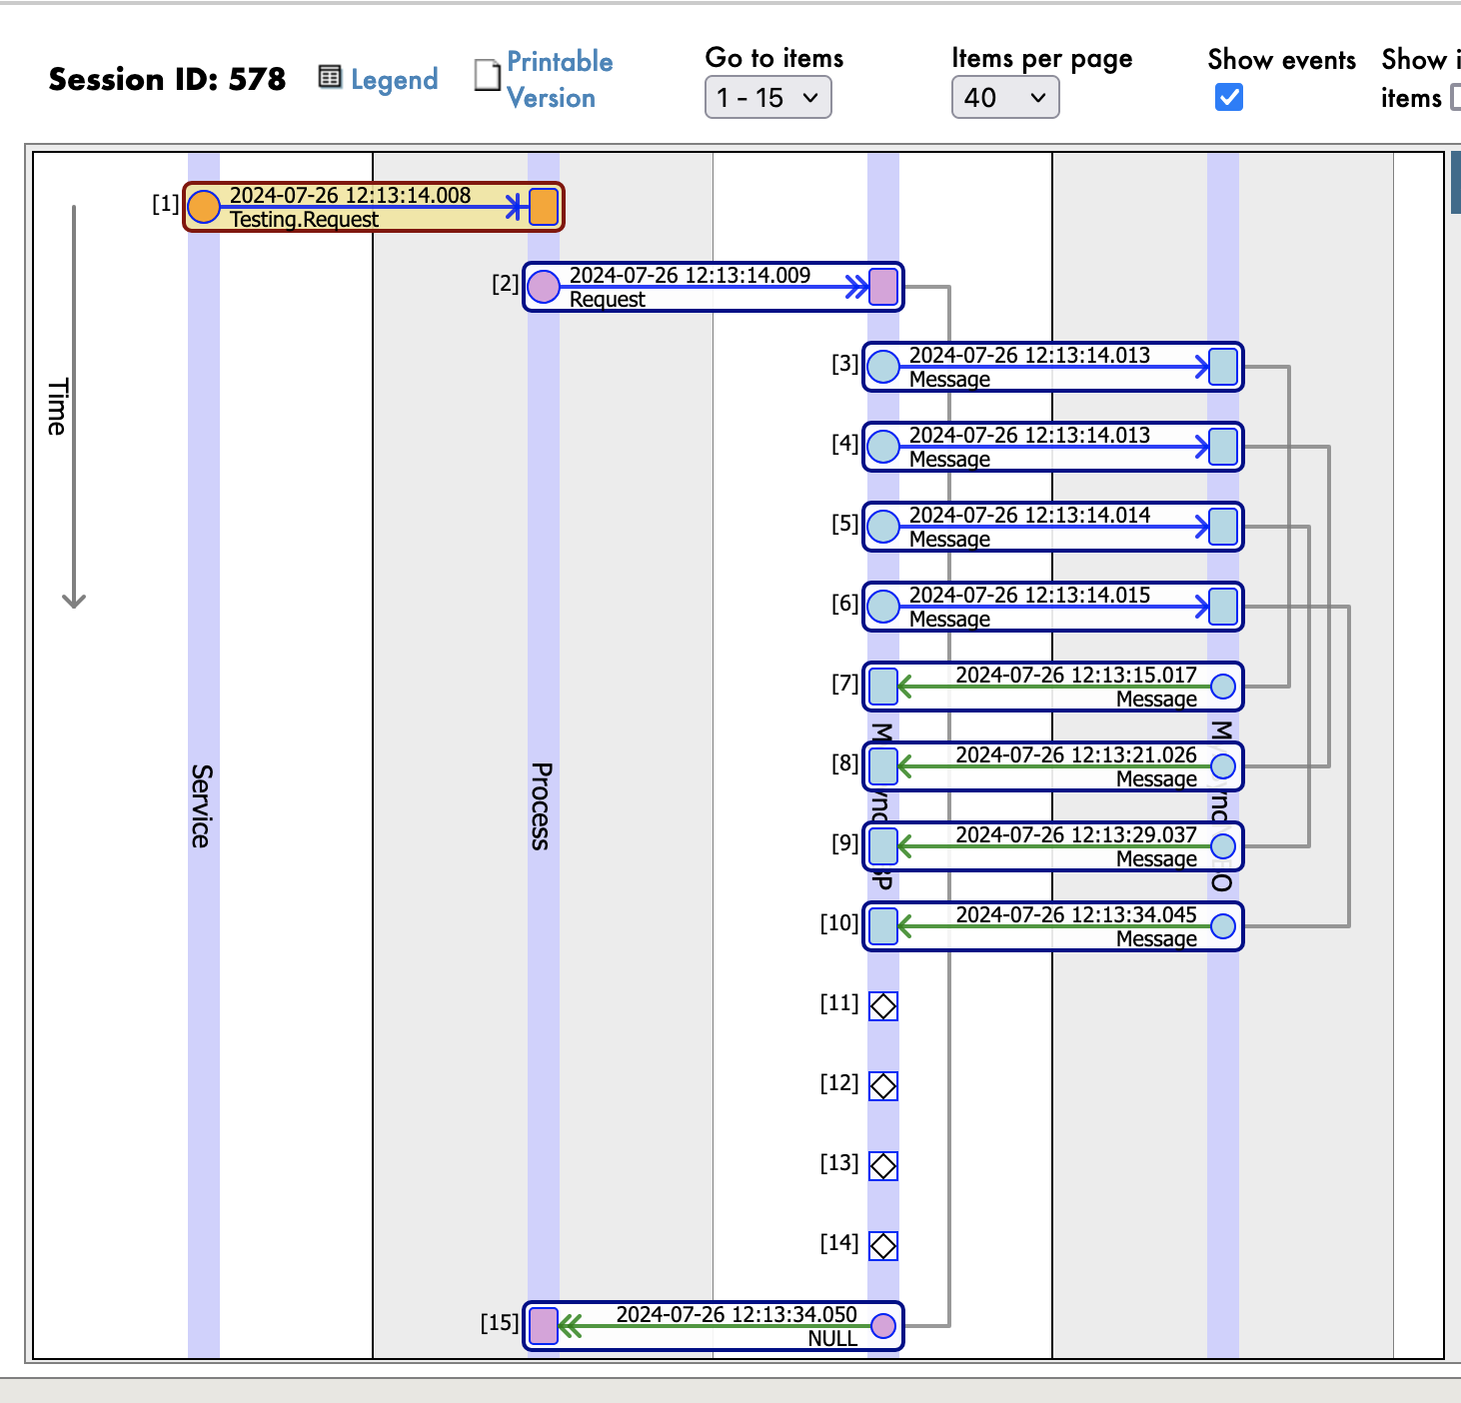
Task: Click purple target square of NULL message 15
Action: (x=544, y=1326)
